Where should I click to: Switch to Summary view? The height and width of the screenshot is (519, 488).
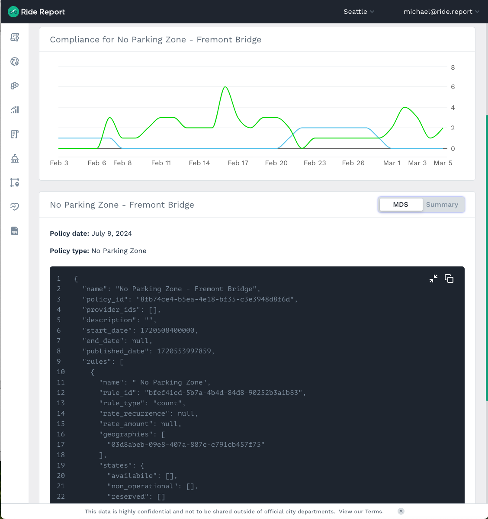442,205
